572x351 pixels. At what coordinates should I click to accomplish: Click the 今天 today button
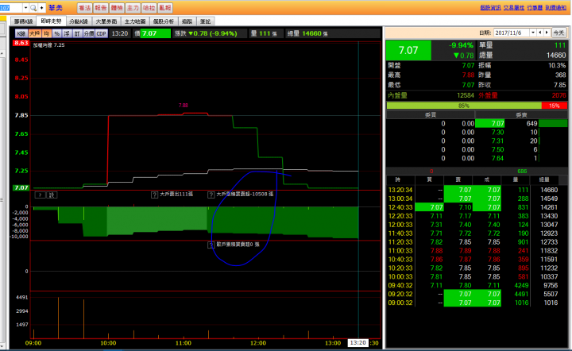(558, 33)
